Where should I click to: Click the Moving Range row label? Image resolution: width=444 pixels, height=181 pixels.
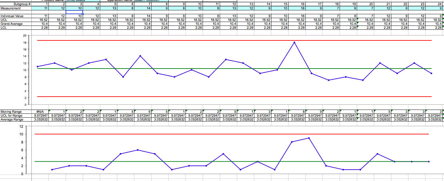(16, 112)
